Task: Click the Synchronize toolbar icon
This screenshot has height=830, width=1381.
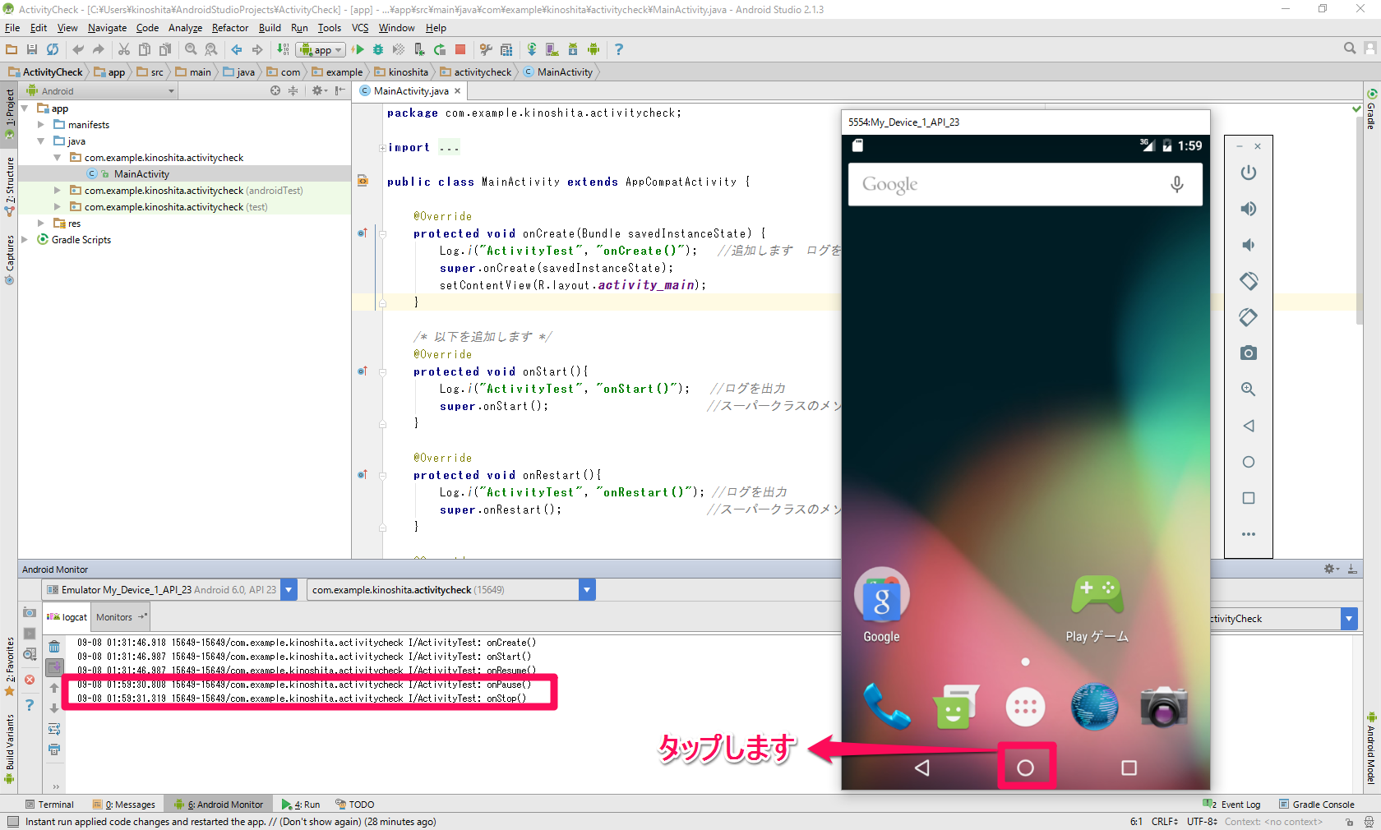Action: click(x=53, y=49)
